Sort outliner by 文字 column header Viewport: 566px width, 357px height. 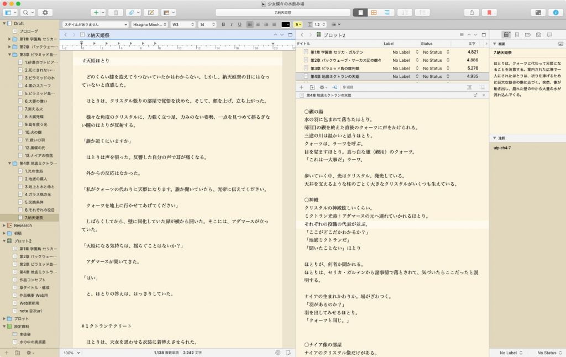[472, 44]
